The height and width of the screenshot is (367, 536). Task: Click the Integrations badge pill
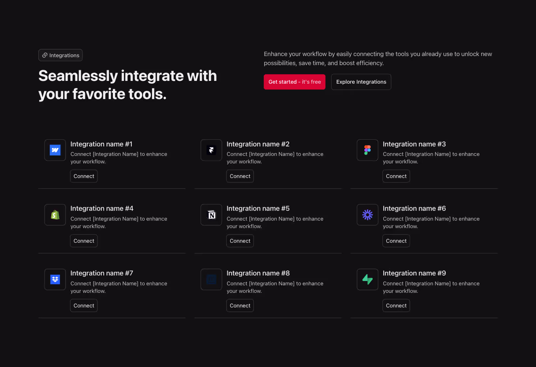point(60,55)
